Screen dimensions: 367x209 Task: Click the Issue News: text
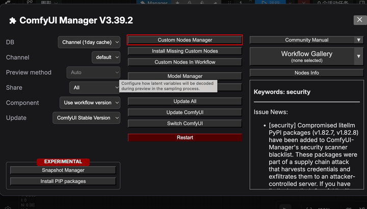[271, 112]
